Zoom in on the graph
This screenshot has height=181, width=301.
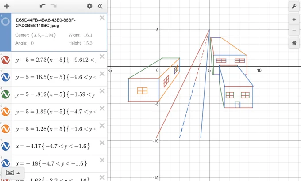[x=294, y=19]
